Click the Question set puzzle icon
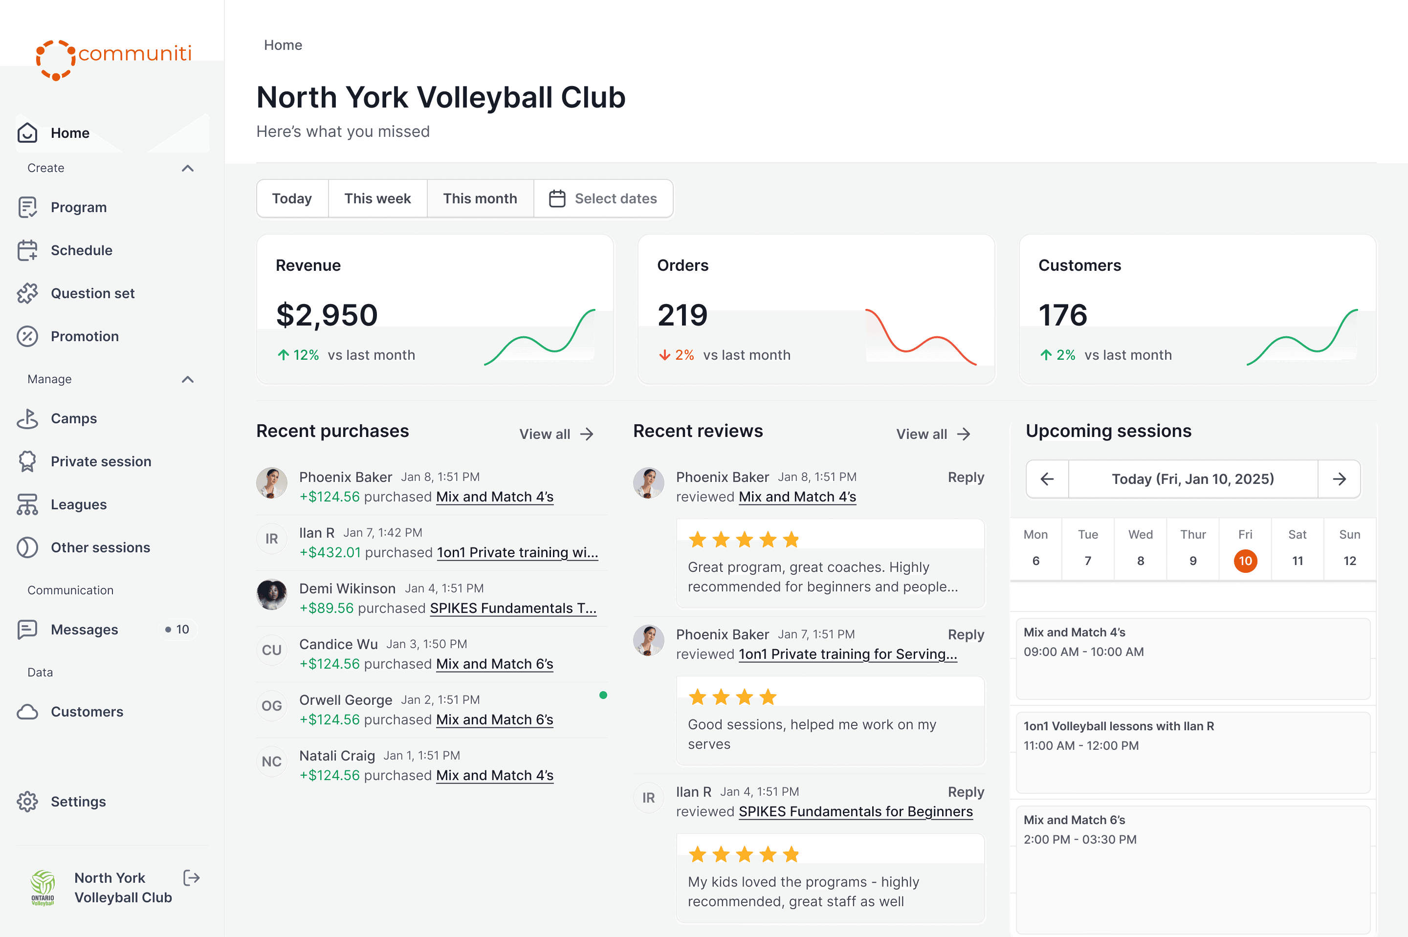This screenshot has width=1408, height=937. coord(27,293)
